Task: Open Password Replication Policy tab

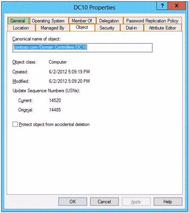Action: 152,21
